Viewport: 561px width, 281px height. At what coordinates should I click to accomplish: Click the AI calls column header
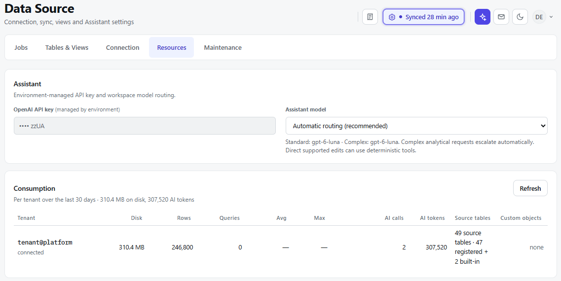coord(394,218)
